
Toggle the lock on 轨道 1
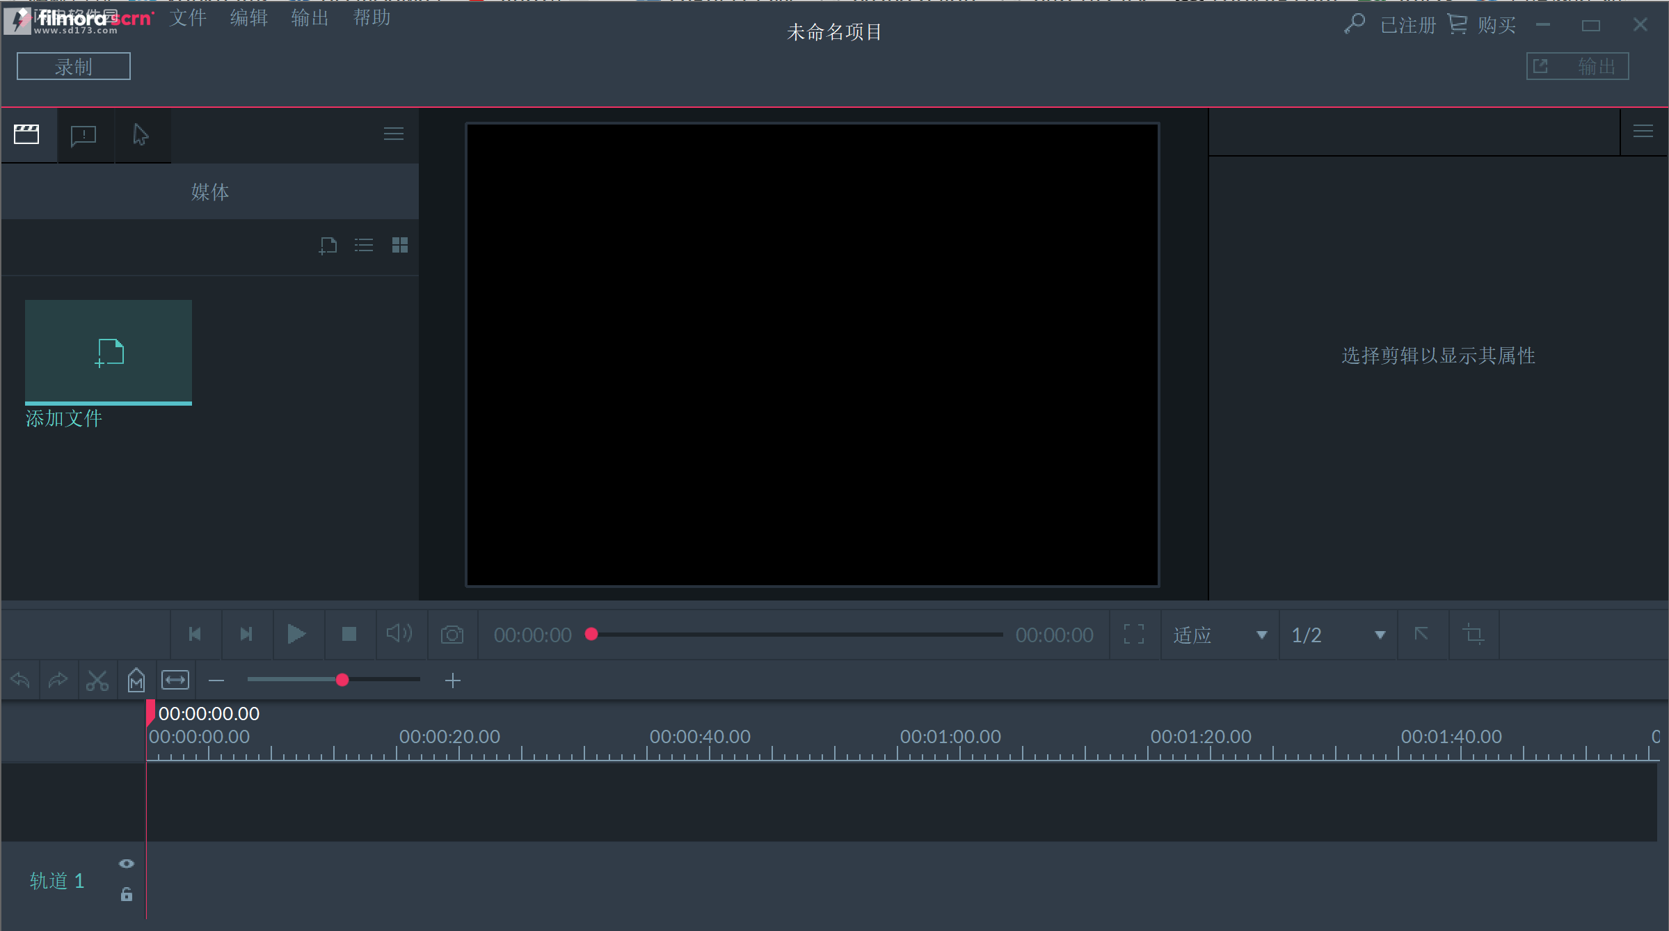point(127,894)
